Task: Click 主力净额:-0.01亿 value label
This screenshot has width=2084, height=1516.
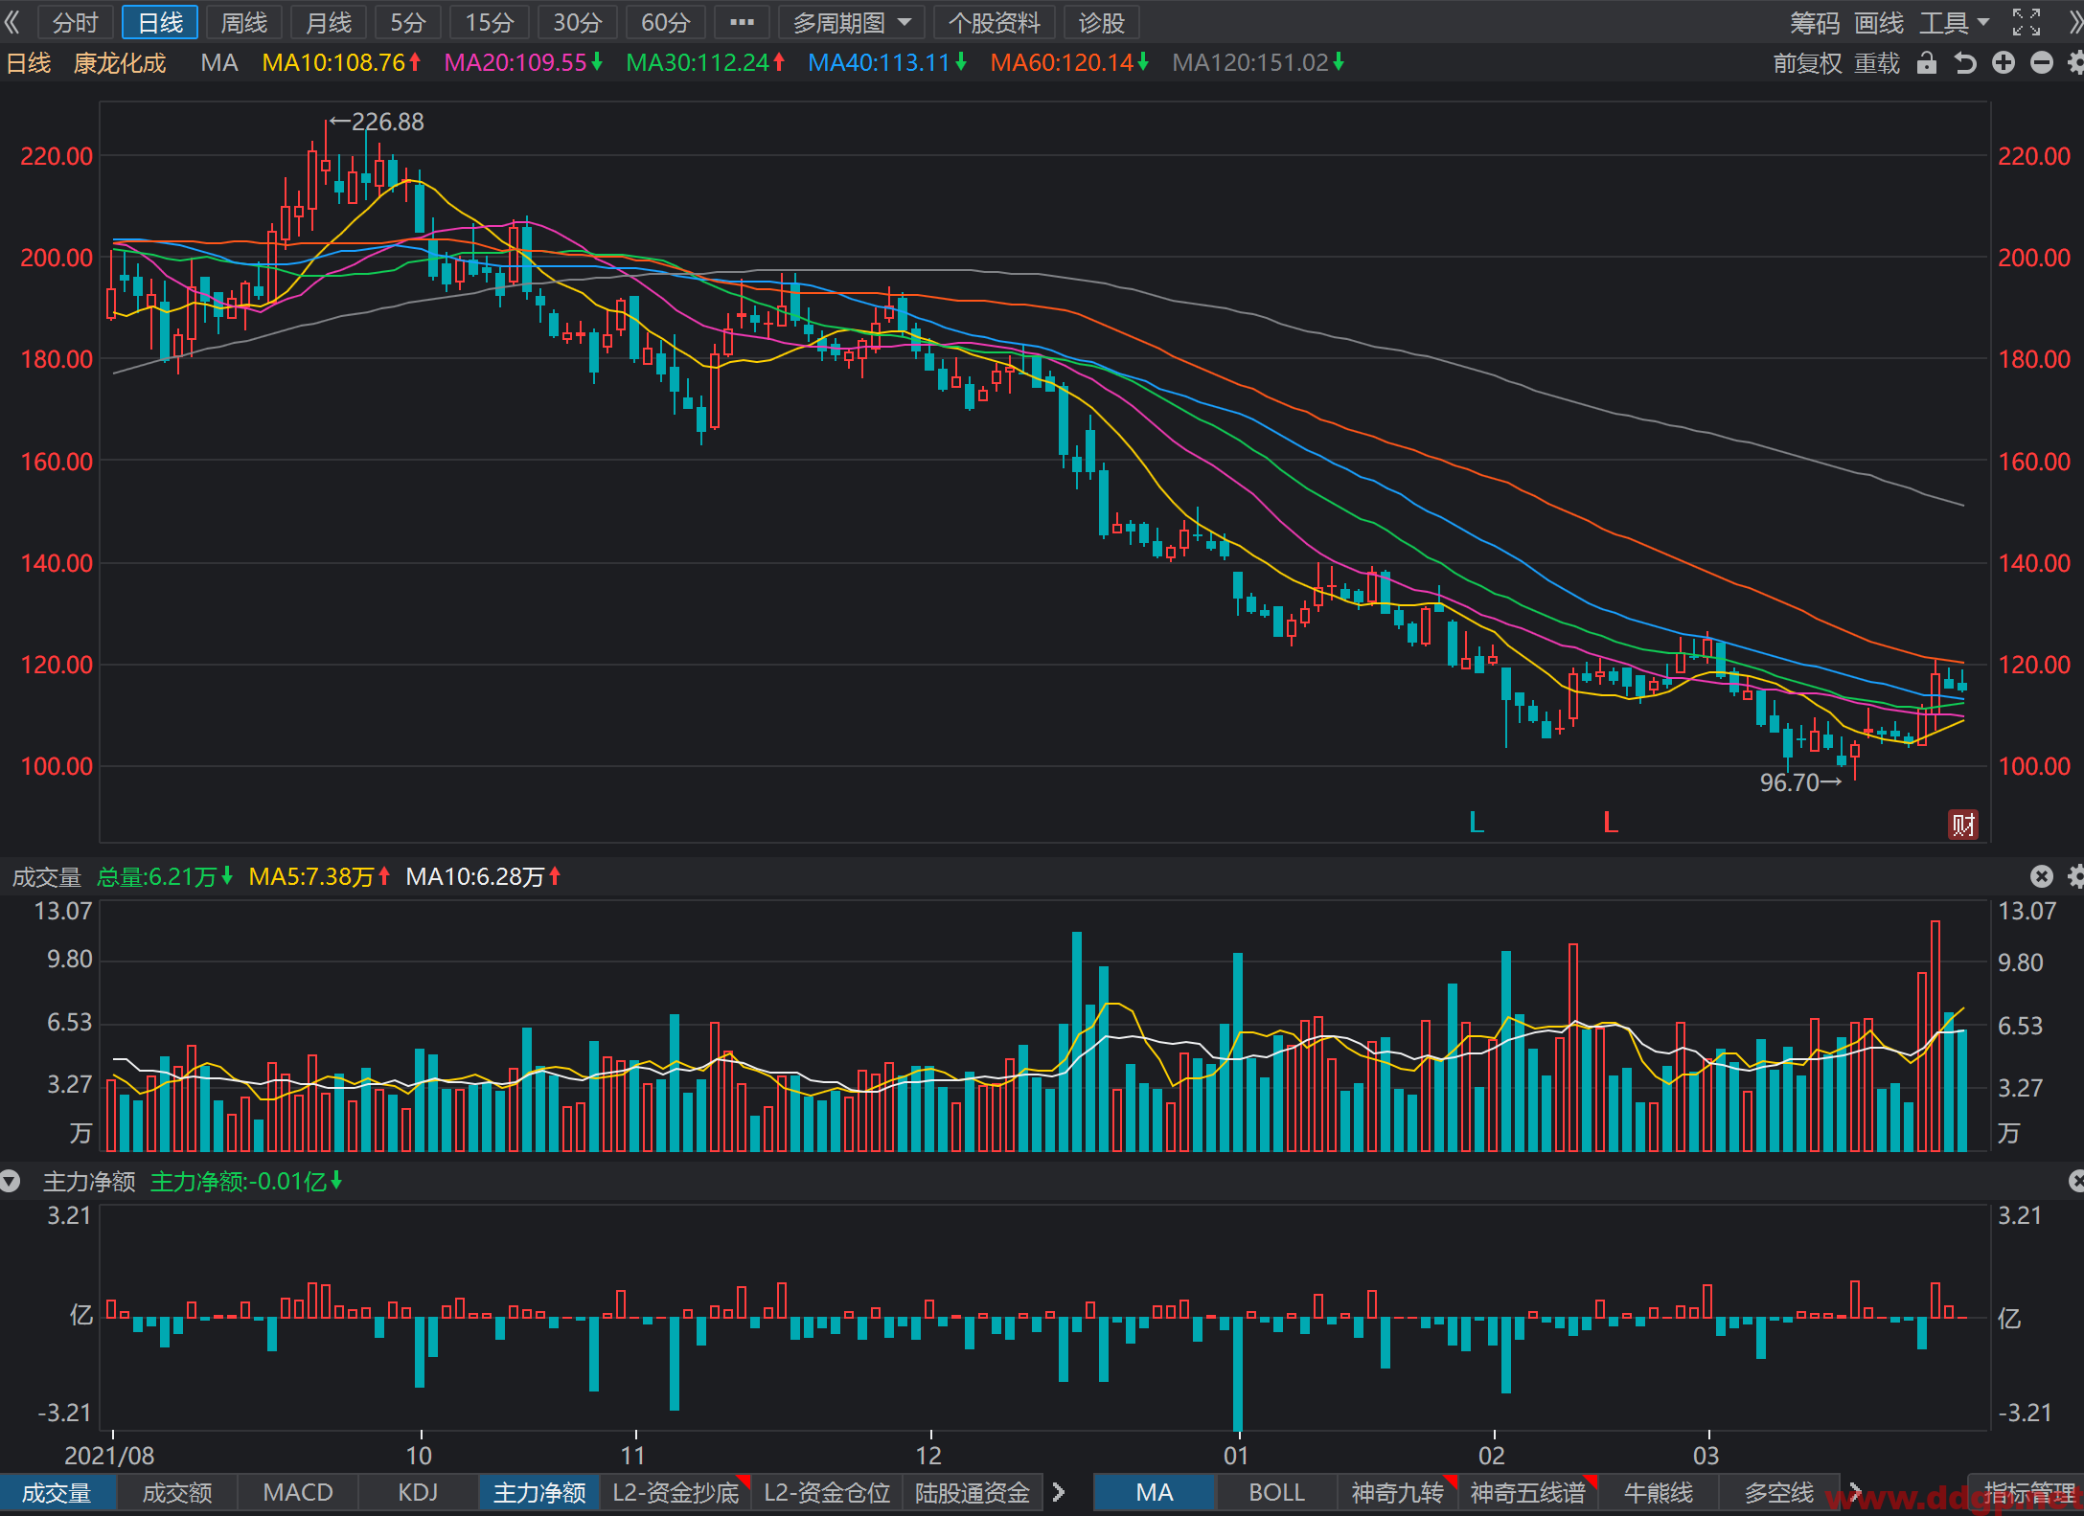Action: pos(246,1181)
